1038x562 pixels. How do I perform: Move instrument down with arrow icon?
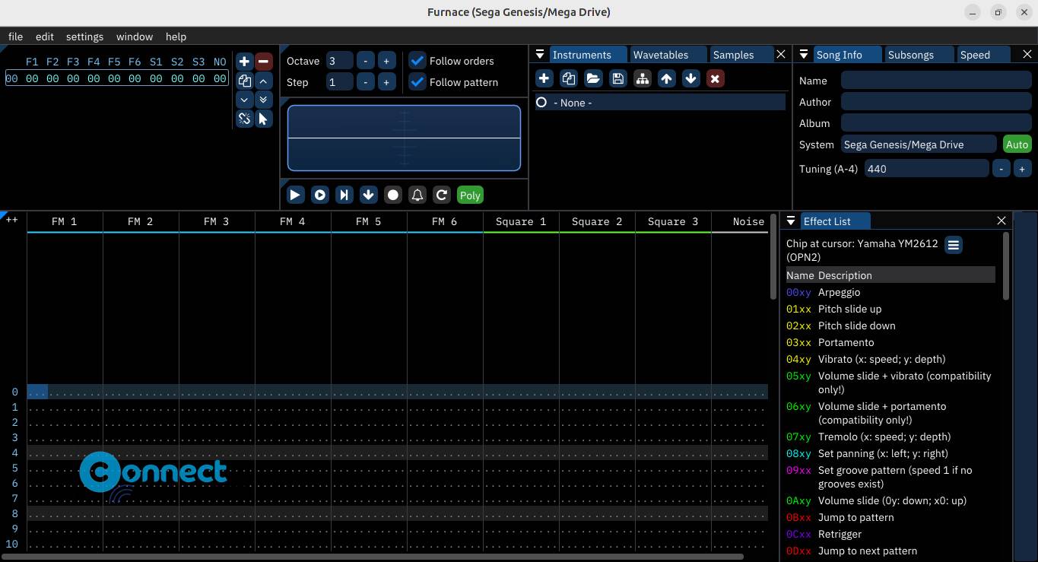click(690, 78)
